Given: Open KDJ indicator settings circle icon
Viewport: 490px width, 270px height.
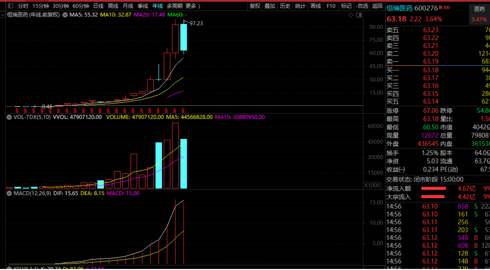Looking at the screenshot, I should tap(9, 268).
